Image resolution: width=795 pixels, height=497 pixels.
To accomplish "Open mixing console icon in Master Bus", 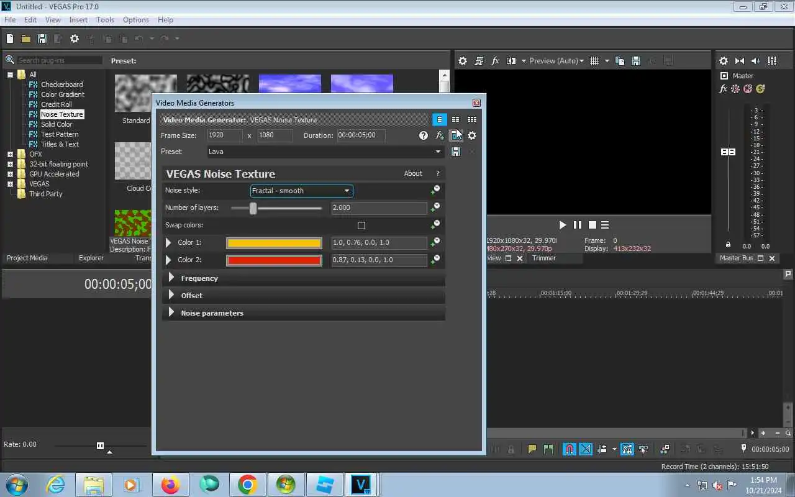I will [772, 61].
